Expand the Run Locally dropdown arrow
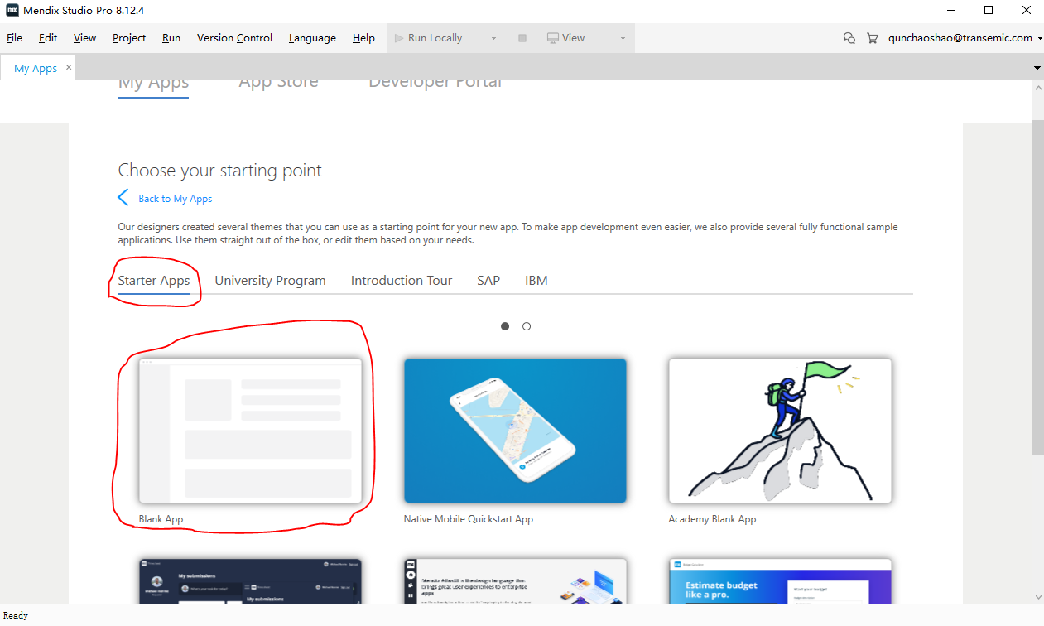1044x626 pixels. click(493, 38)
